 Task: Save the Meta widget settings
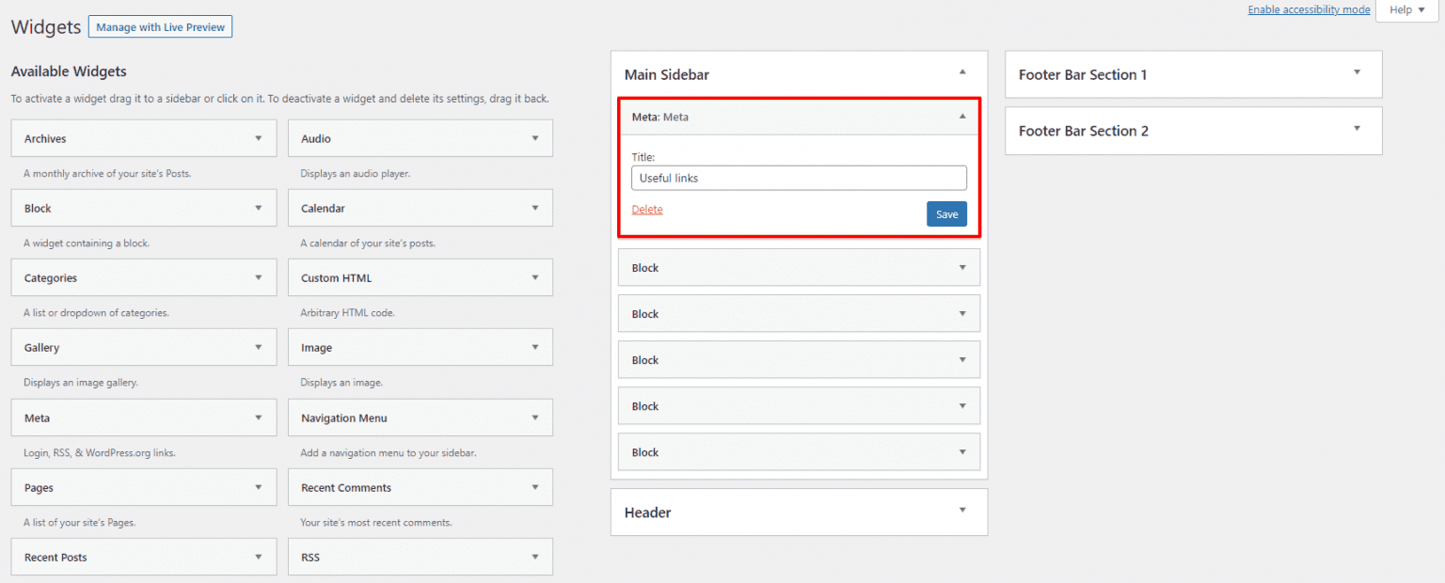pyautogui.click(x=946, y=214)
